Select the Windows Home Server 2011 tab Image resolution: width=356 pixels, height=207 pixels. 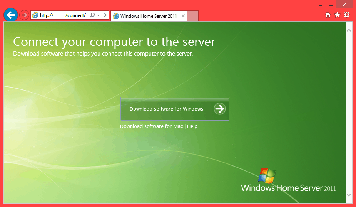(x=149, y=16)
